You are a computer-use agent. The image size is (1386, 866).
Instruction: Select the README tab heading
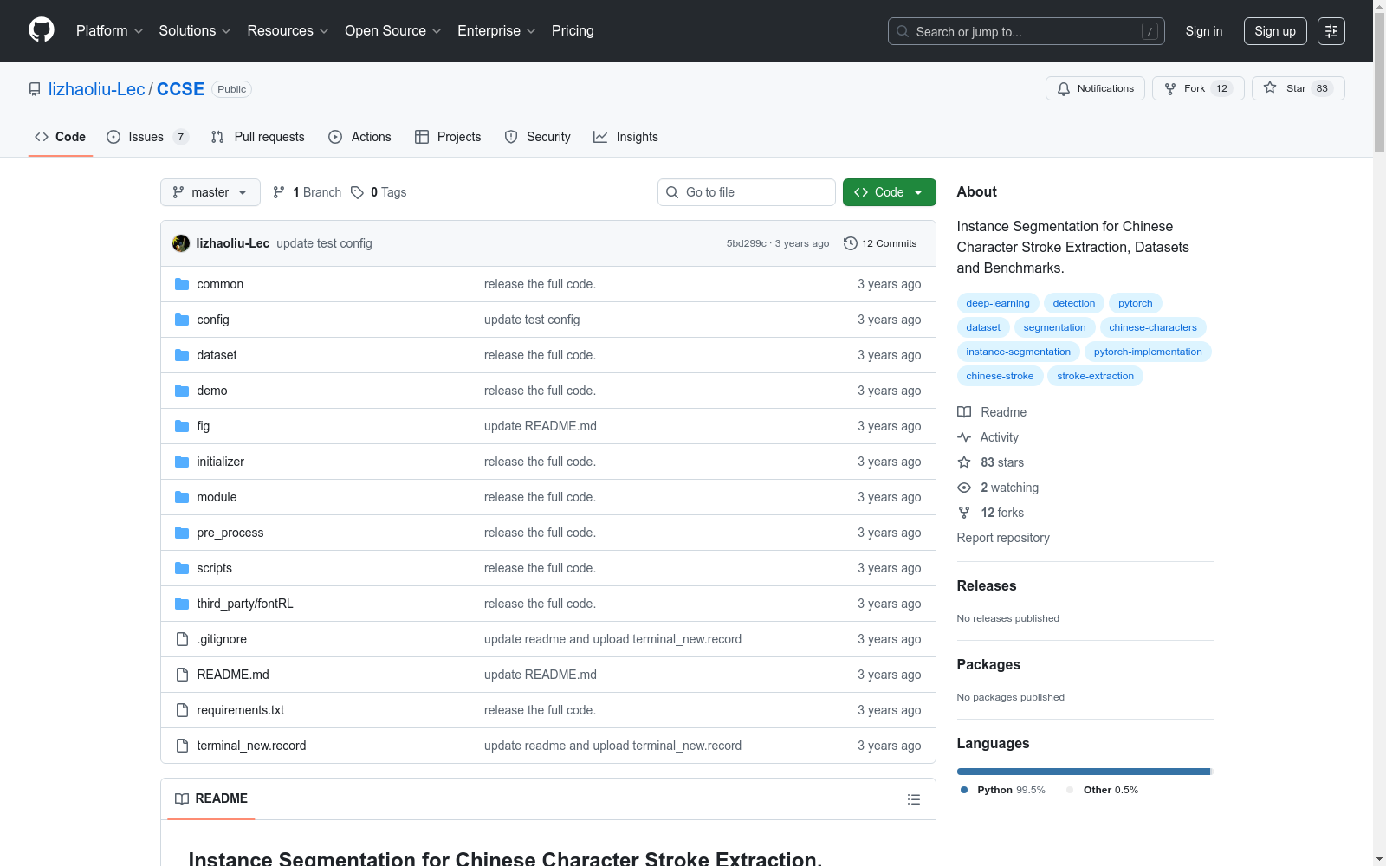211,798
